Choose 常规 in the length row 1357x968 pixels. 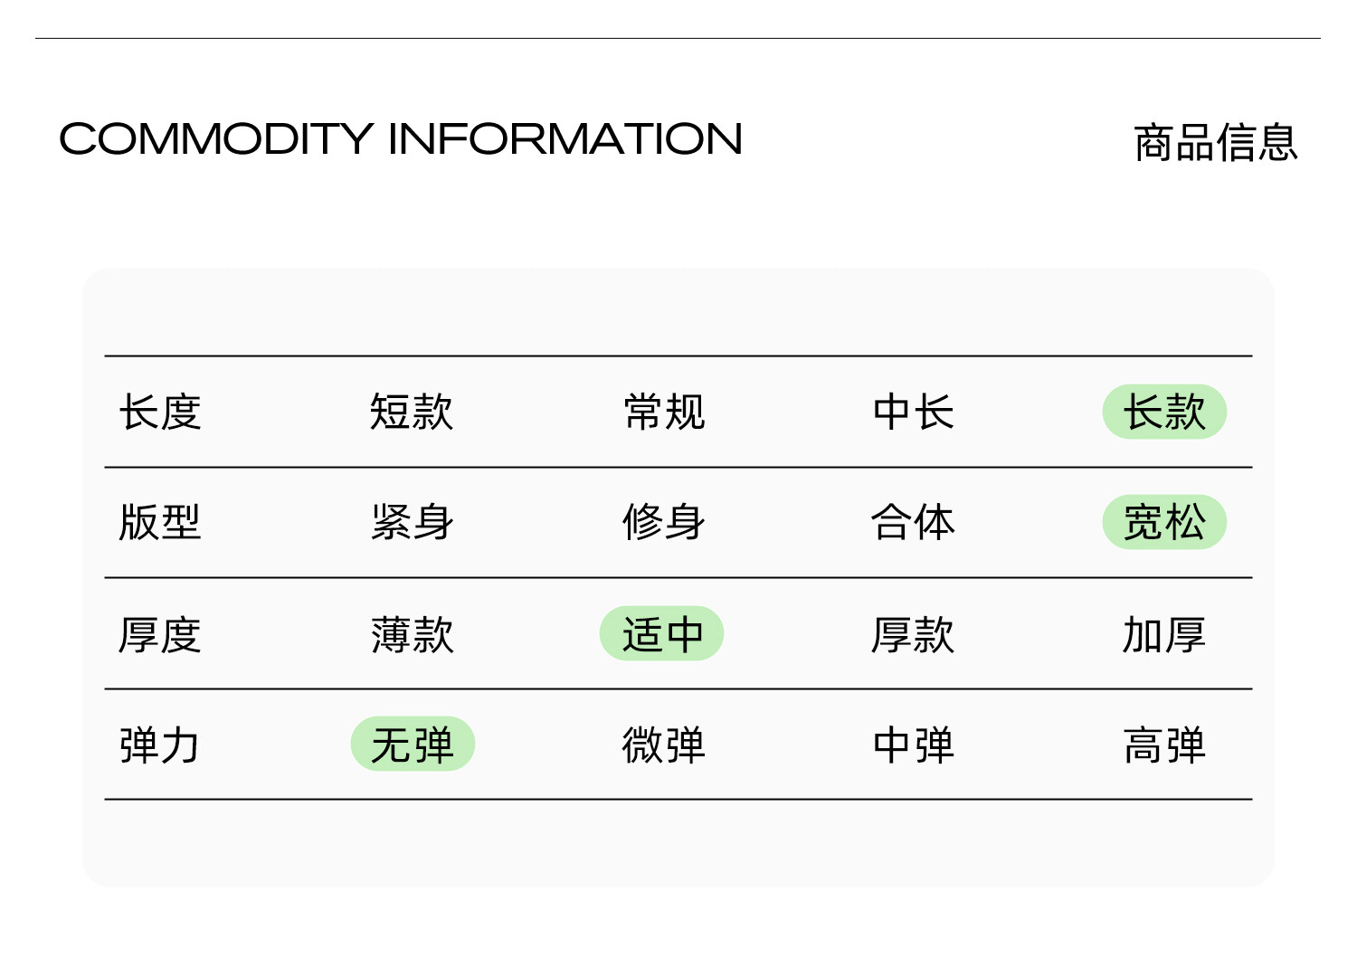click(663, 413)
